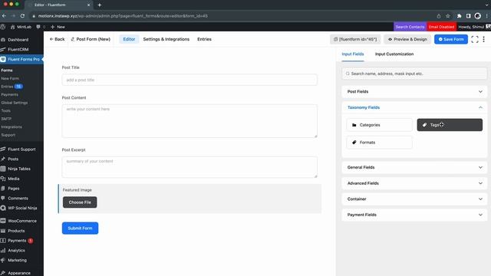This screenshot has width=491, height=276.
Task: Click Email Disabled badge
Action: click(x=441, y=27)
